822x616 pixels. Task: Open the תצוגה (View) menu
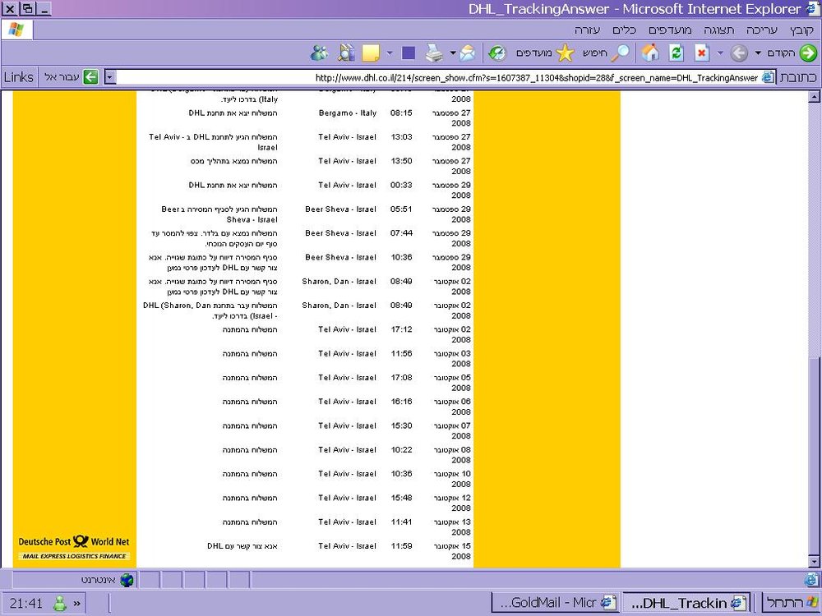pos(719,30)
